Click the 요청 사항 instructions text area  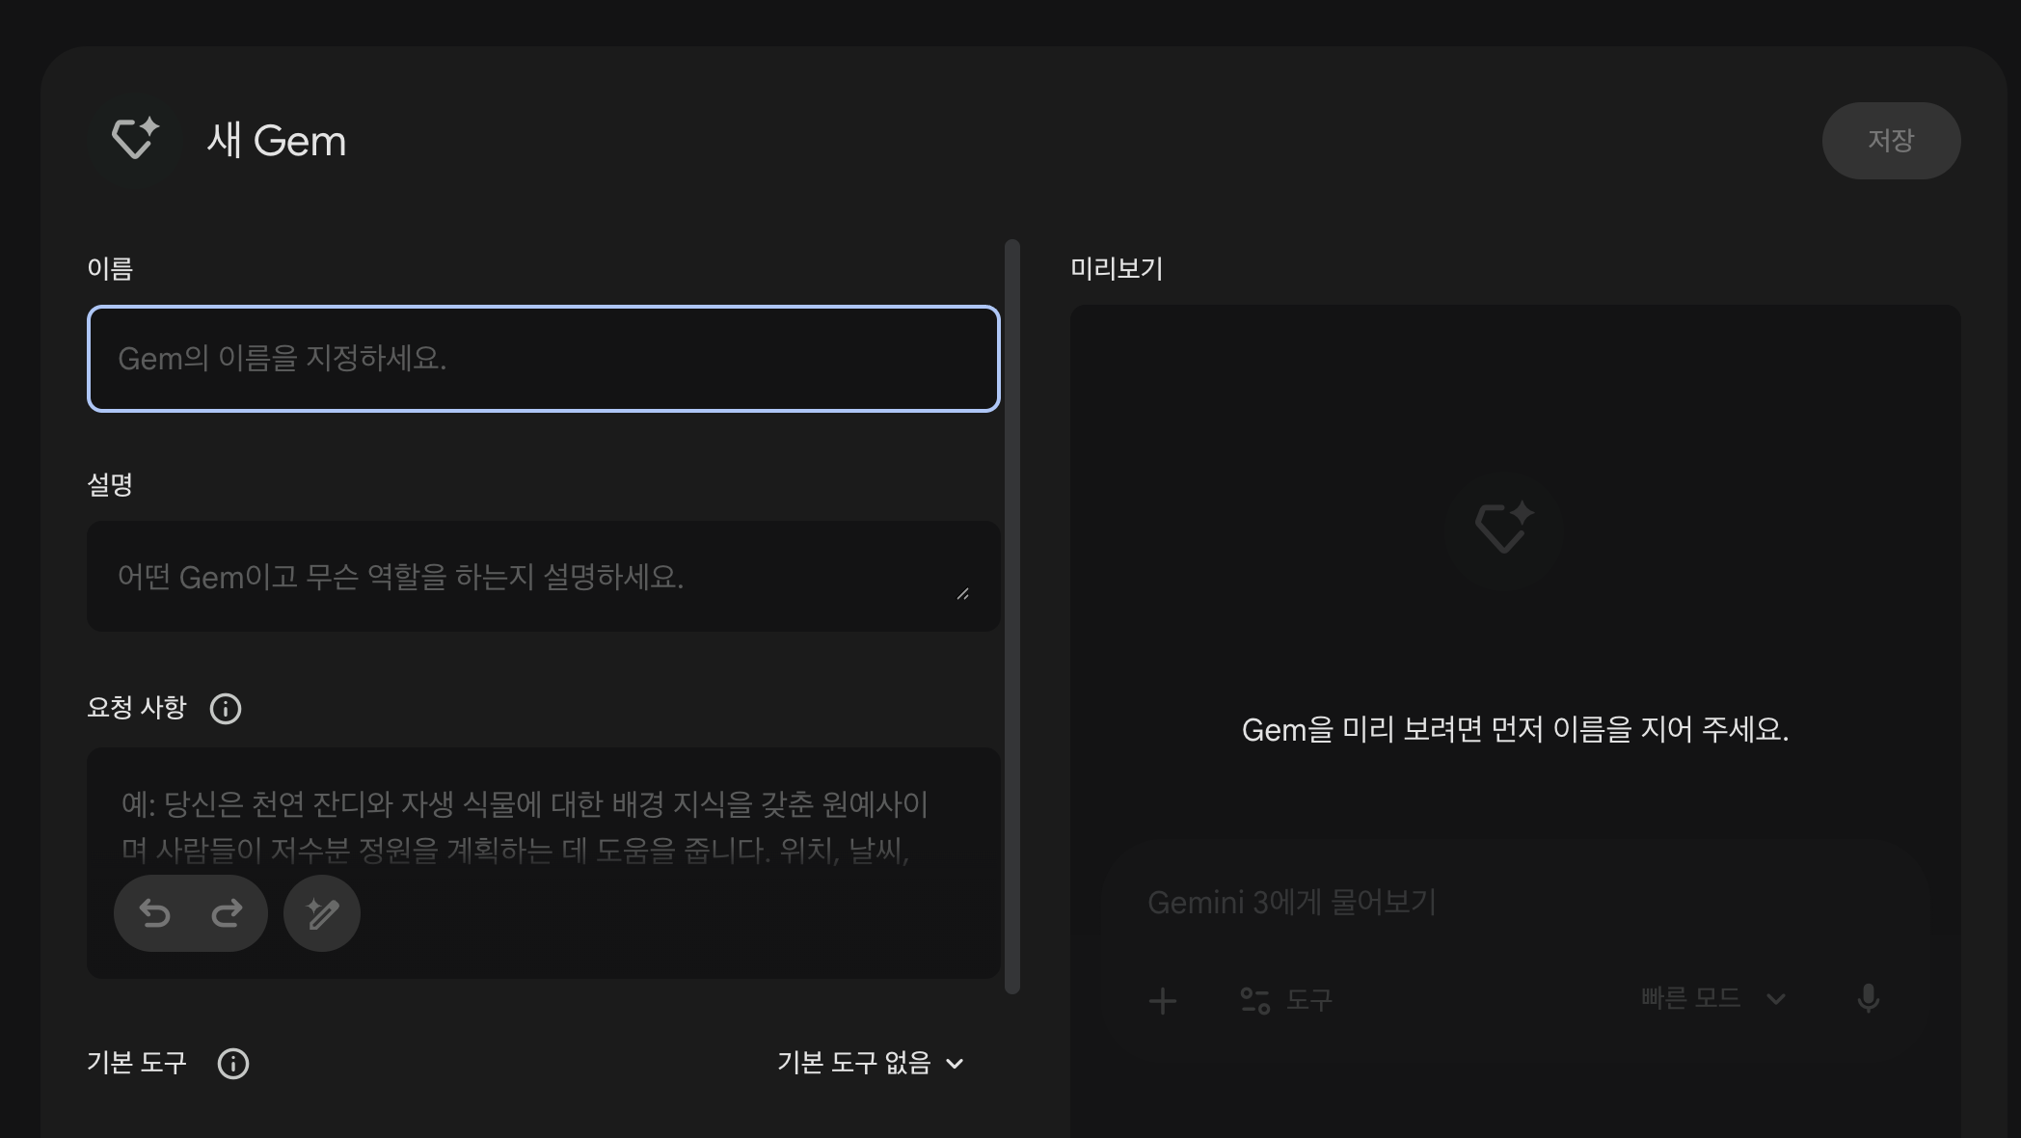[543, 825]
